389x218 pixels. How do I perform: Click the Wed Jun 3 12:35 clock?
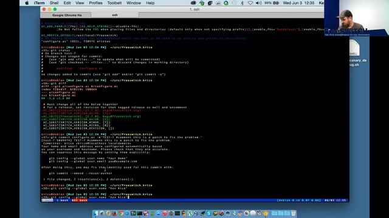[x=298, y=3]
